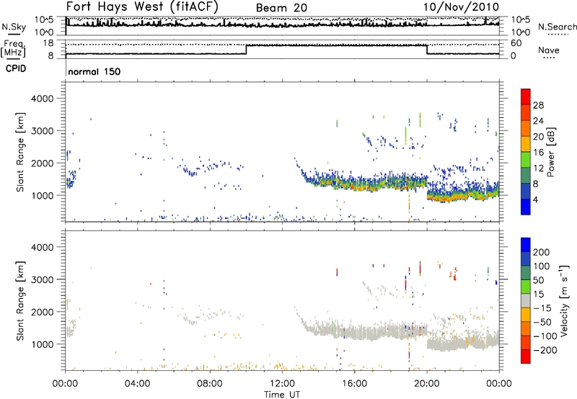Viewport: 577px width, 399px height.
Task: Click the date '10/Nov/2010'
Action: (461, 7)
